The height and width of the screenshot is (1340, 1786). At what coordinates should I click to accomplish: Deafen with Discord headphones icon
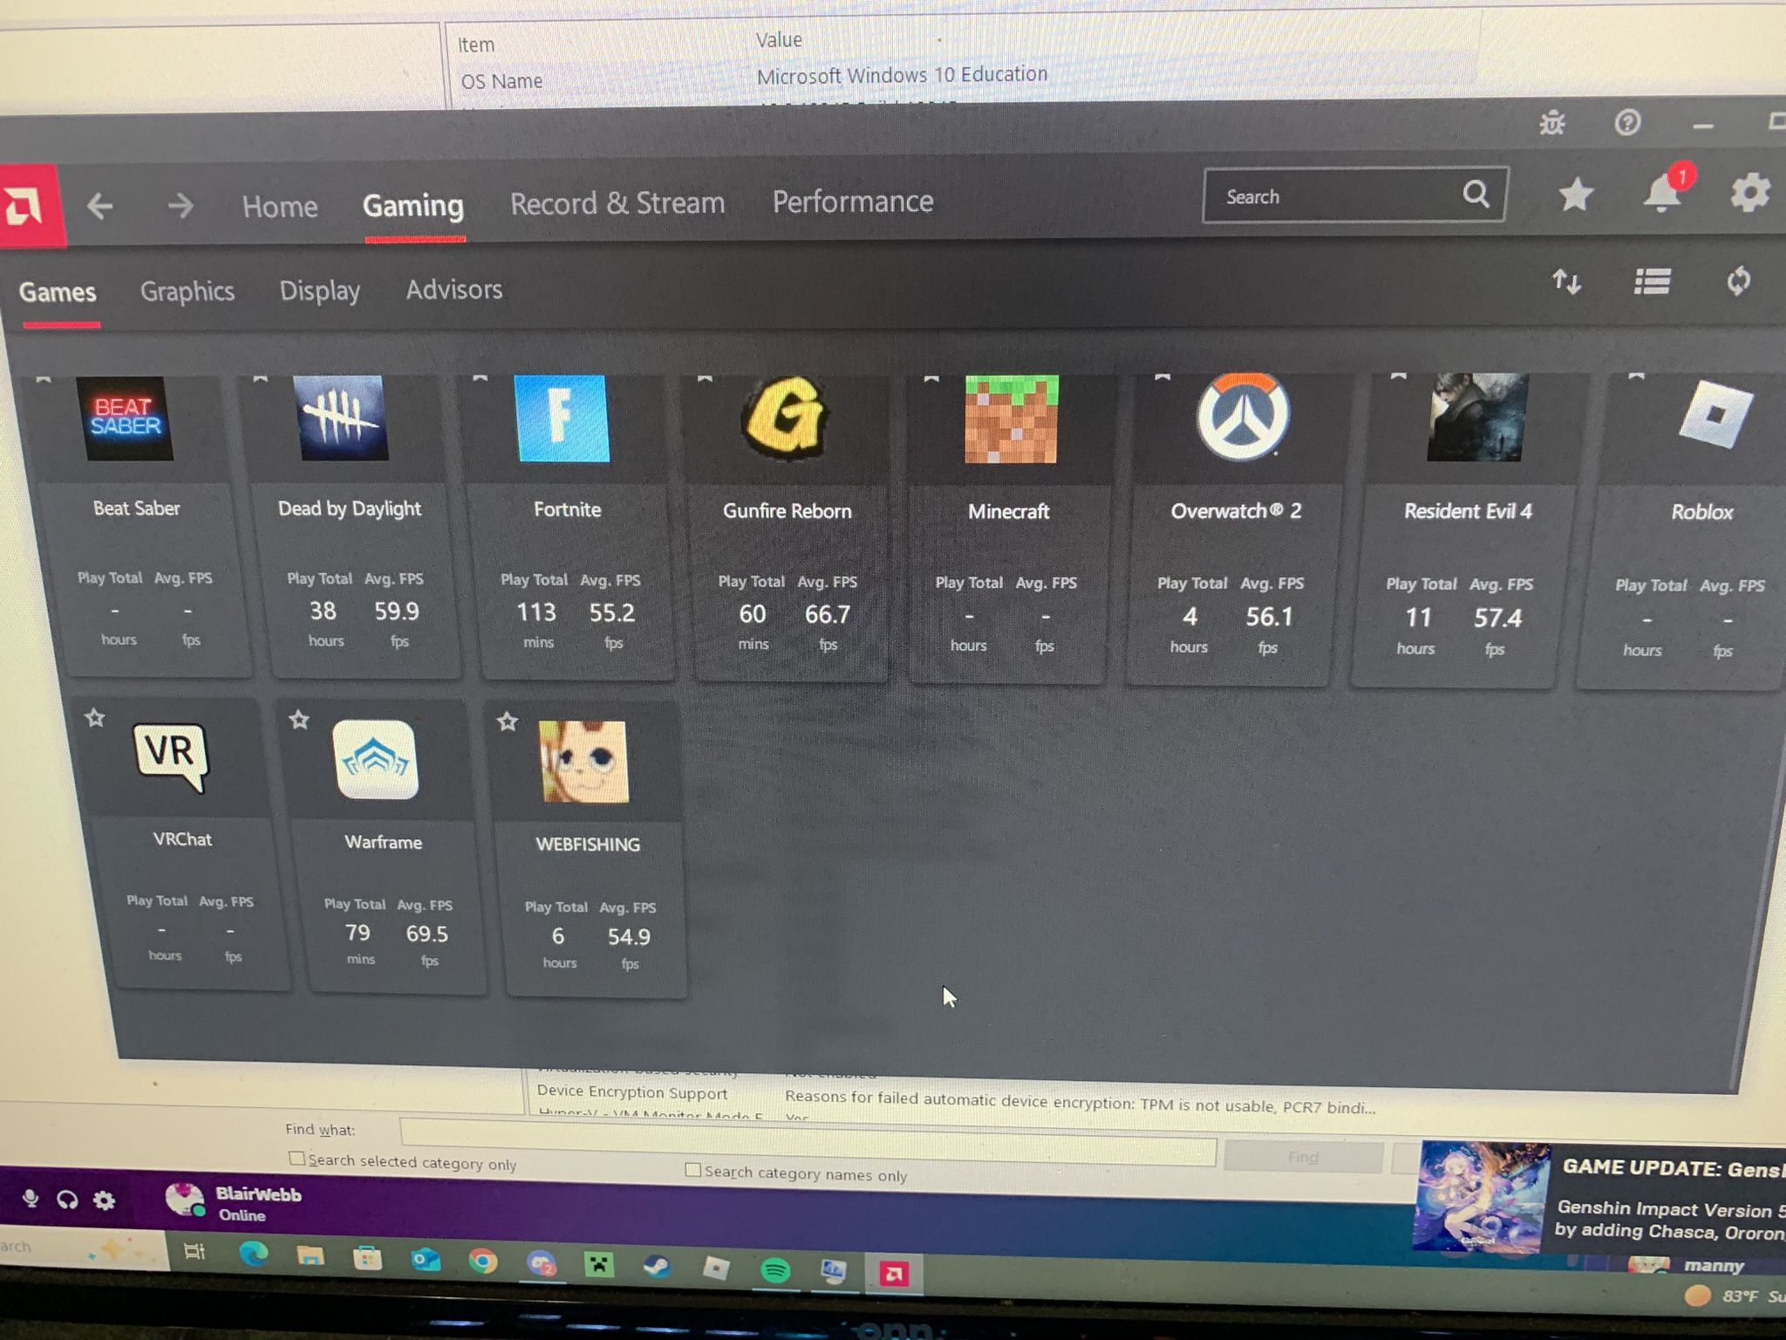click(x=67, y=1200)
